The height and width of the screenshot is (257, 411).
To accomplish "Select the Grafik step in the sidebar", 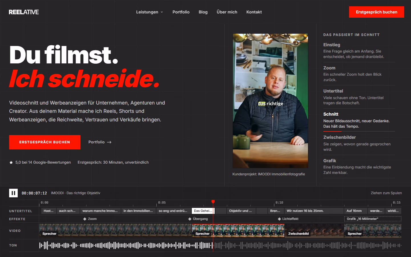I will (359, 166).
